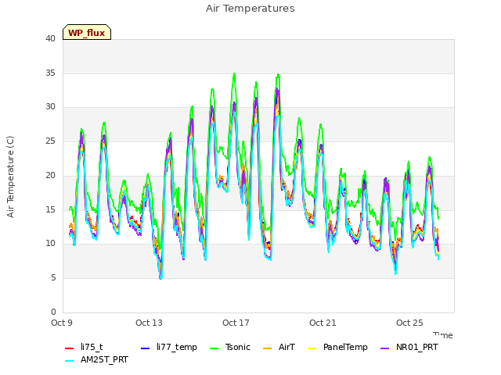Click the Air Temperature (C) axis label
This screenshot has width=501, height=375.
10,177
